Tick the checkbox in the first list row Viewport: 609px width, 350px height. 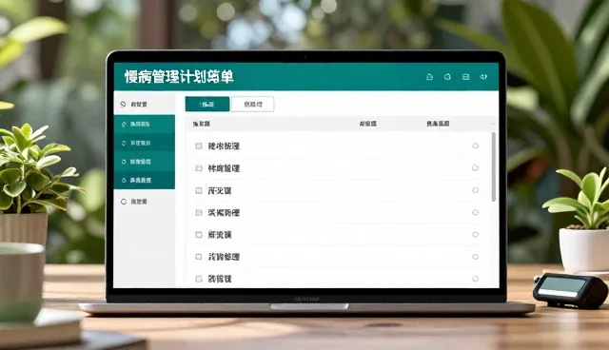coord(199,146)
